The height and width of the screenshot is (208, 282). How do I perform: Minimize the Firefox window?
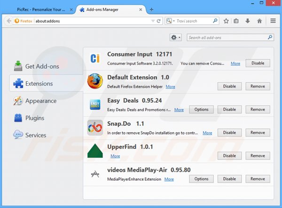click(252, 3)
